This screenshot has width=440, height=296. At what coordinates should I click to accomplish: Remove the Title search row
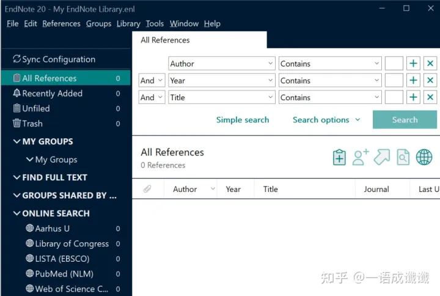tap(430, 97)
